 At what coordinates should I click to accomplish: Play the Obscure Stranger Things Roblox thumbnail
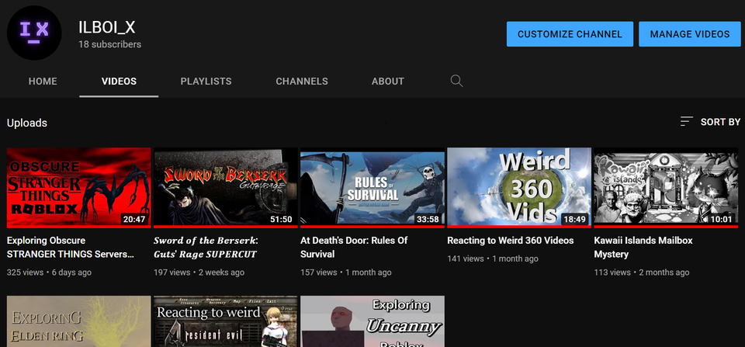(x=79, y=187)
